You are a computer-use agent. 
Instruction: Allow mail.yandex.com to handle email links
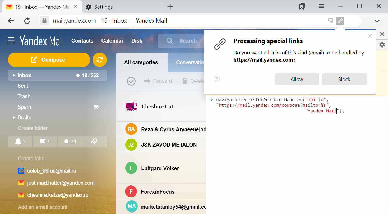tap(297, 79)
